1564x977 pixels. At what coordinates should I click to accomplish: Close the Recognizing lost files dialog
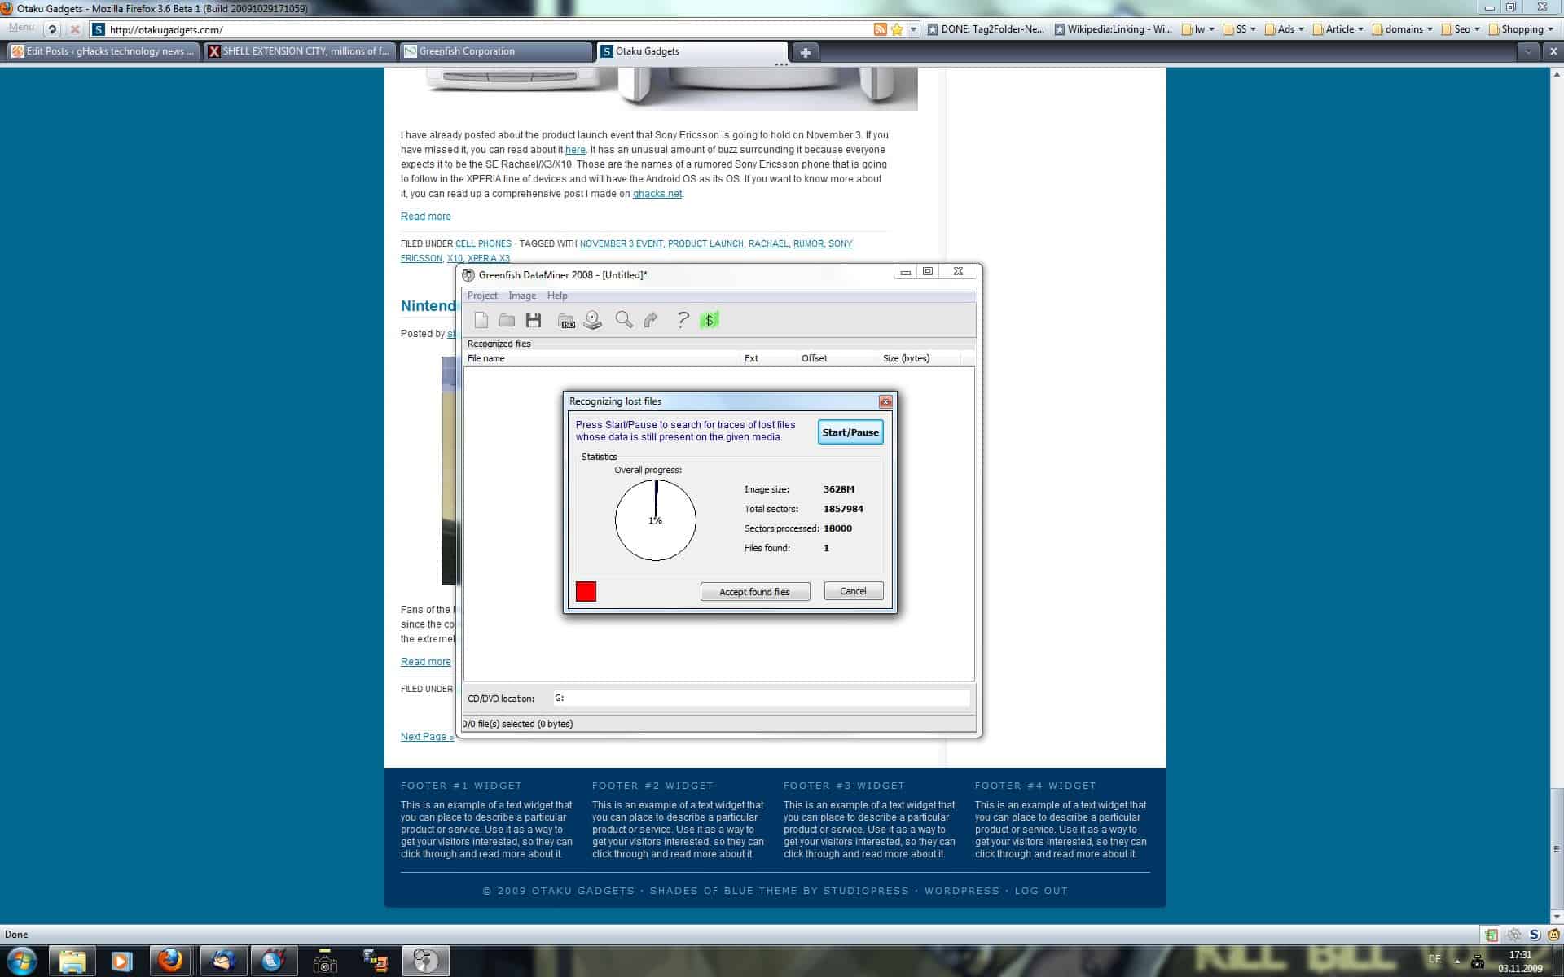[x=885, y=401]
